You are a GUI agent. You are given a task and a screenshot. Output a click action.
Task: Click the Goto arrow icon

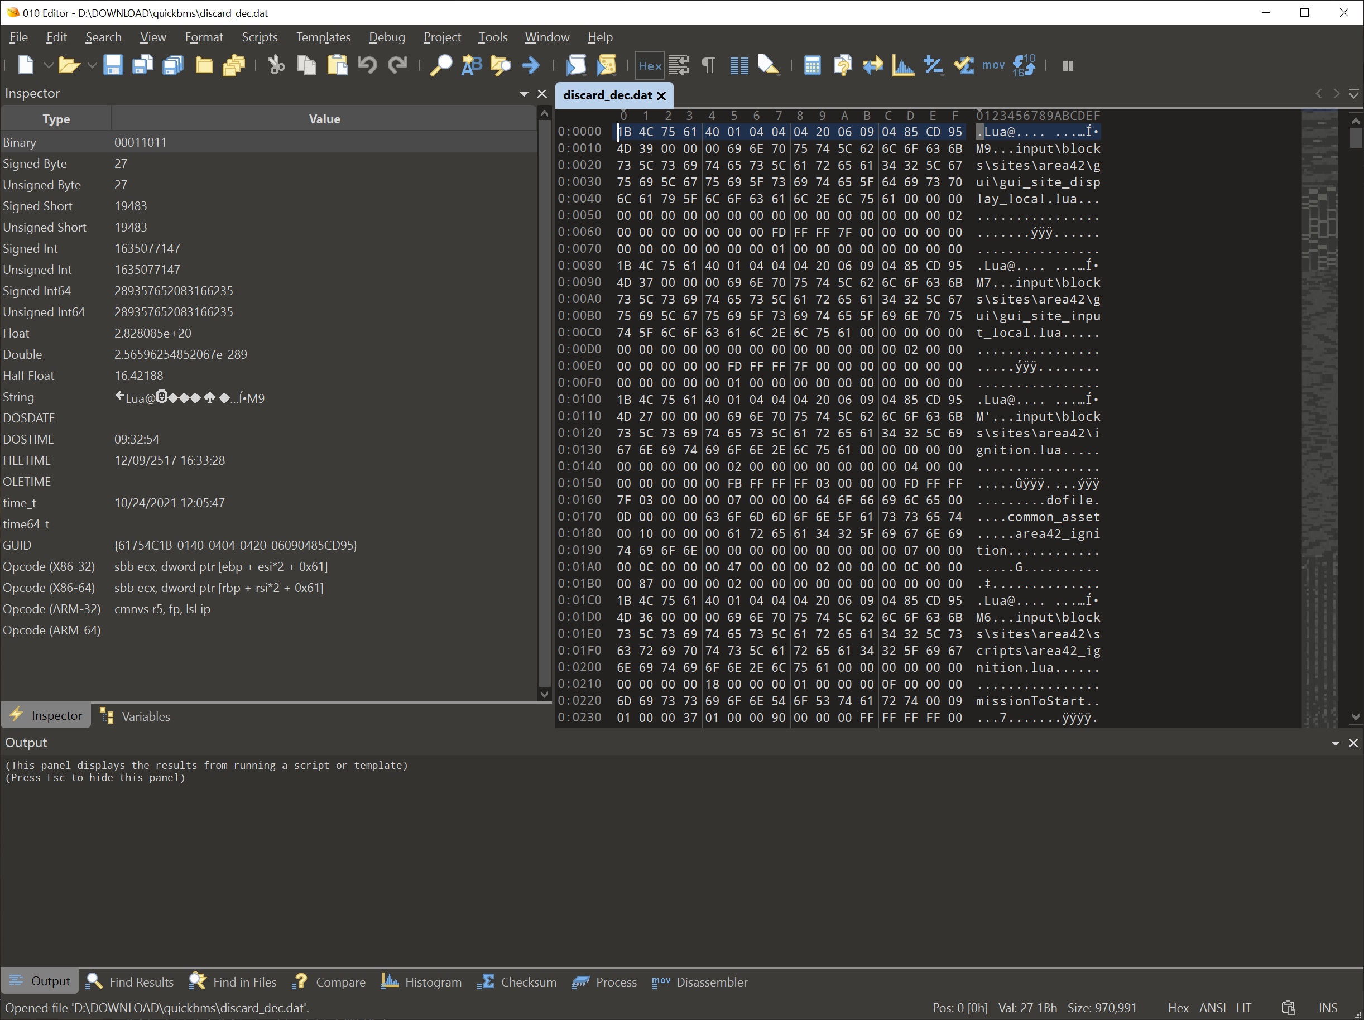[530, 65]
